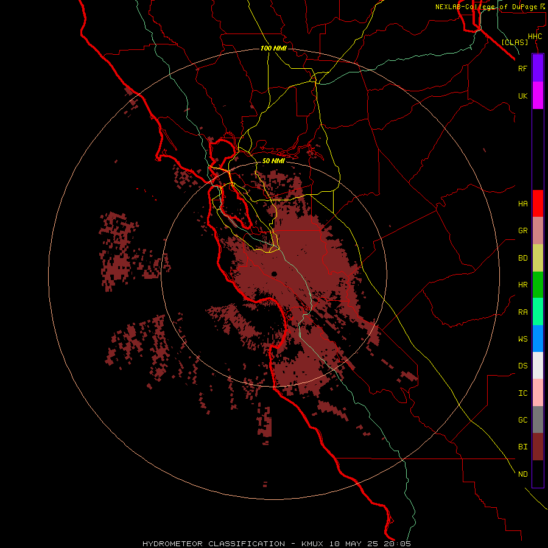Select the IC light pink swatch
The height and width of the screenshot is (548, 548).
tap(538, 393)
